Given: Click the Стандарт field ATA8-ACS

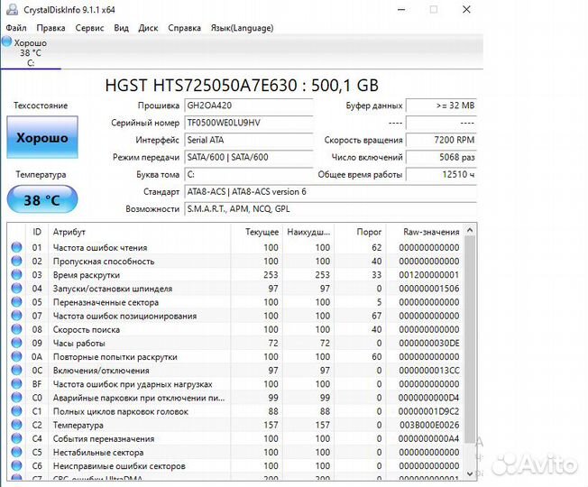Looking at the screenshot, I should pyautogui.click(x=330, y=191).
